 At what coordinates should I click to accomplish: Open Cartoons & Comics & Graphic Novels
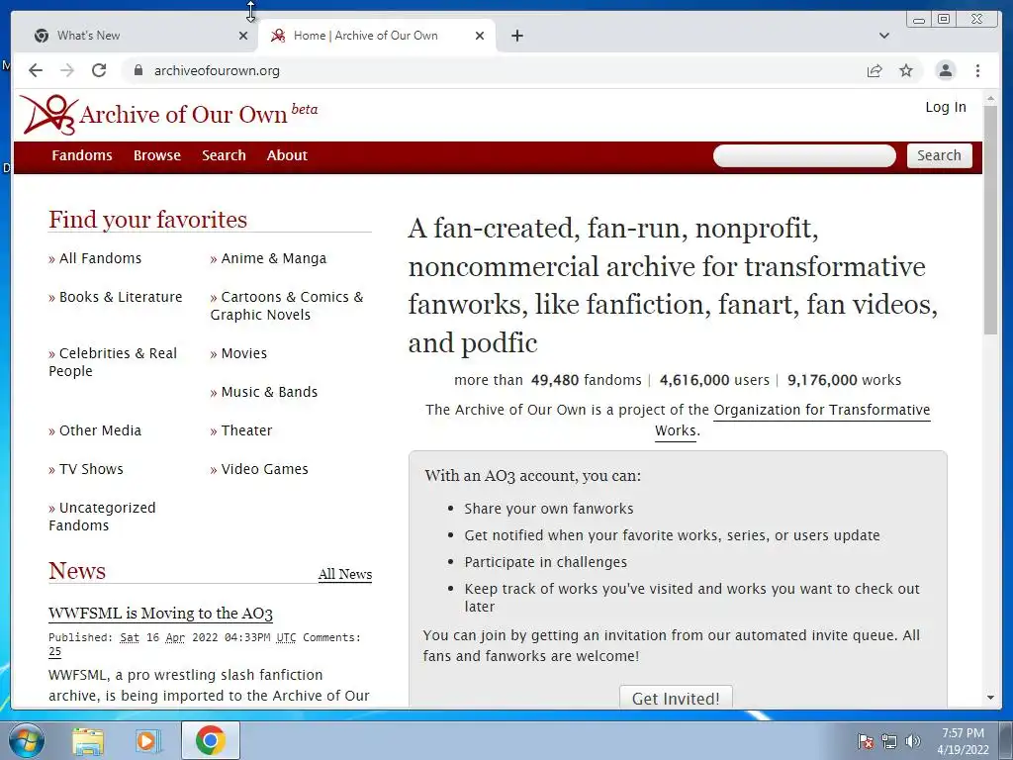(287, 306)
